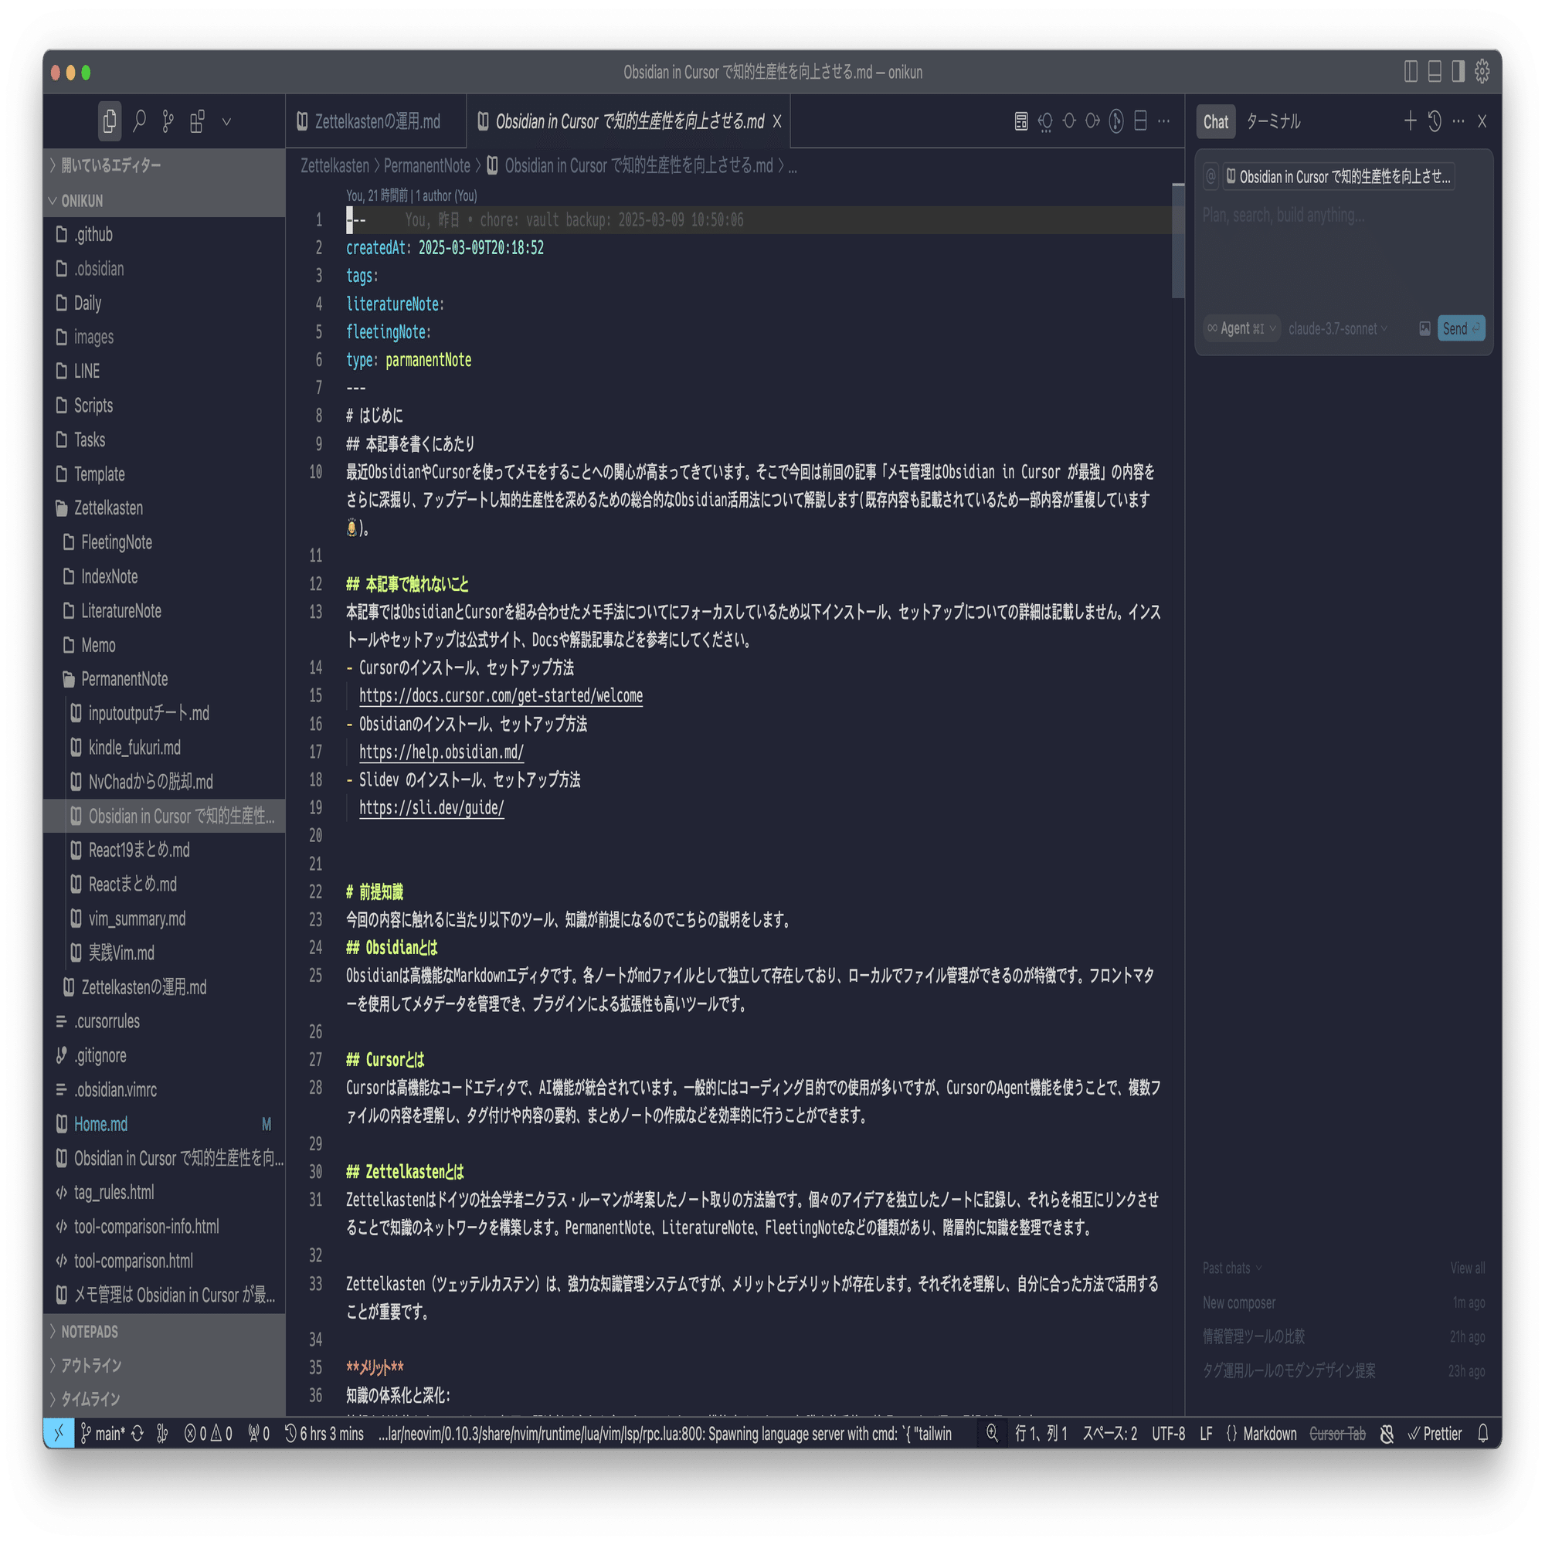Screen dimensions: 1545x1545
Task: Close the chat panel
Action: click(x=1482, y=121)
